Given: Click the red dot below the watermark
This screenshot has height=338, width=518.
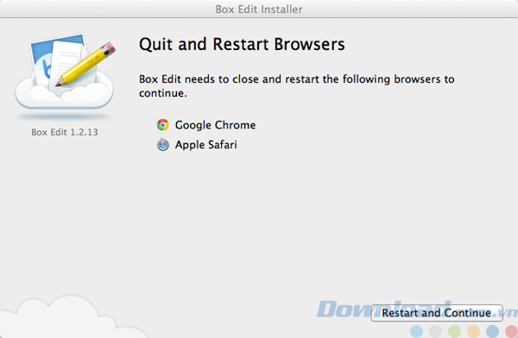Looking at the screenshot, I should (511, 331).
